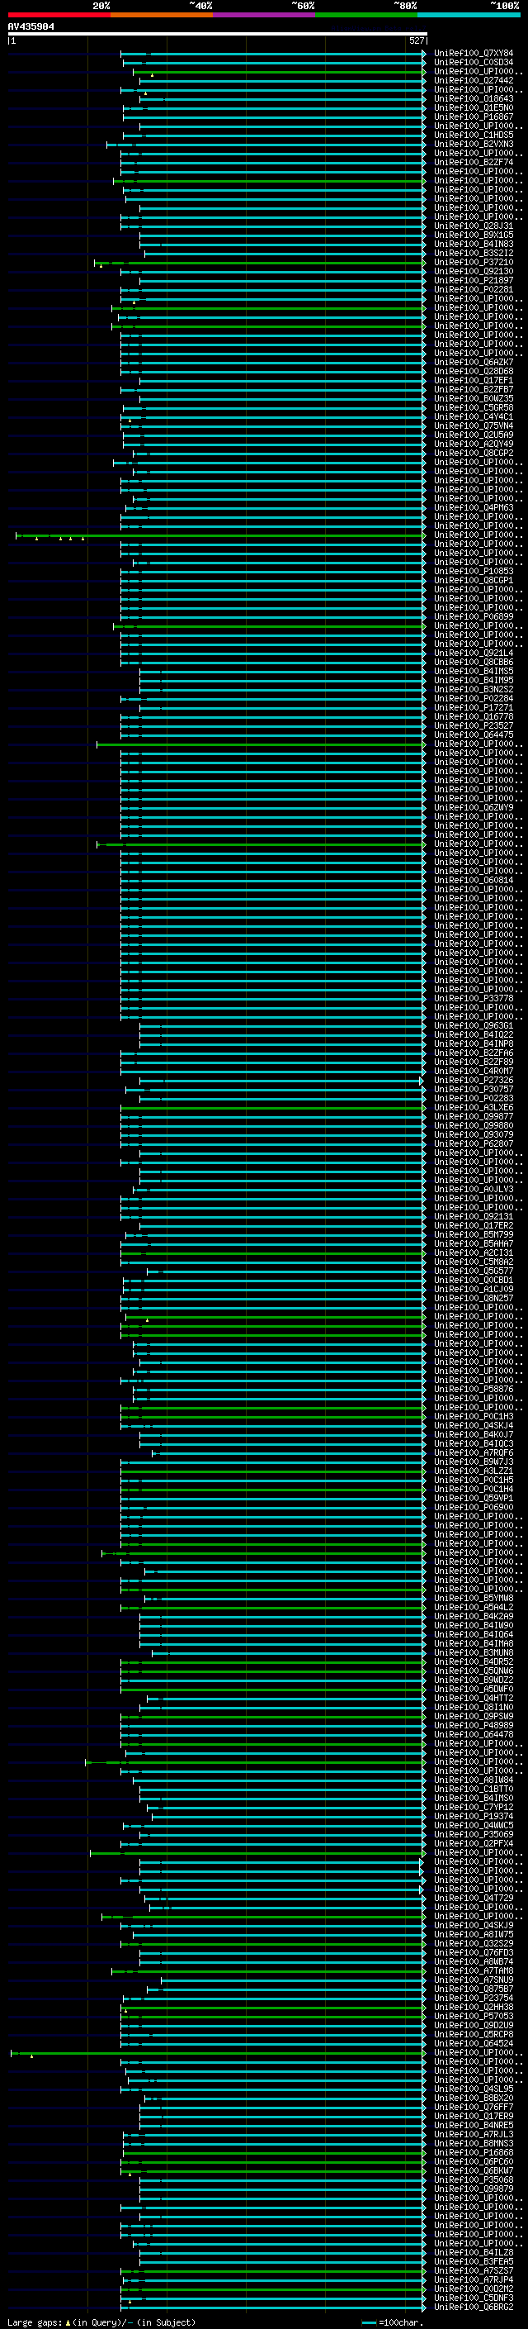
Task: Click the green ~80% identity legend bar
Action: point(366,16)
